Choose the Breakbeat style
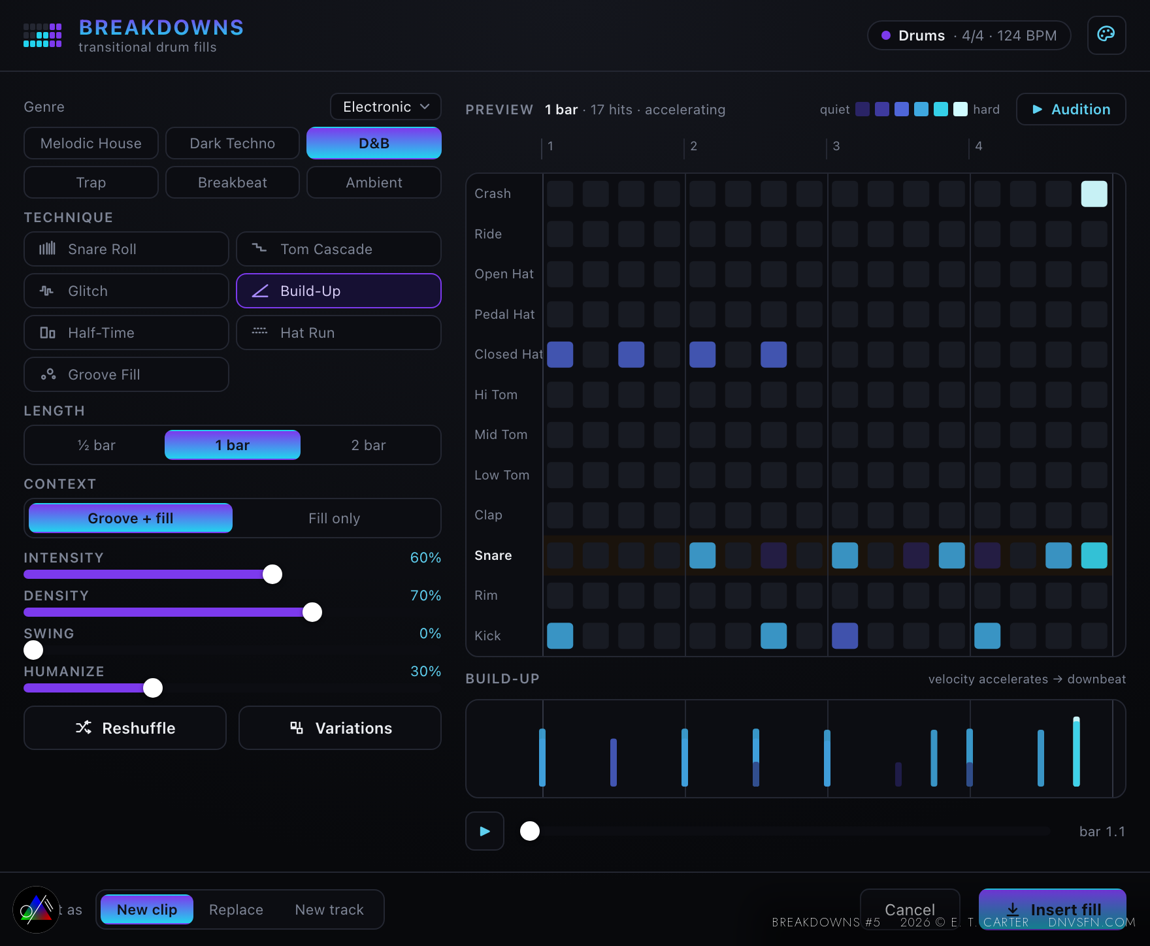The image size is (1150, 946). pos(233,182)
